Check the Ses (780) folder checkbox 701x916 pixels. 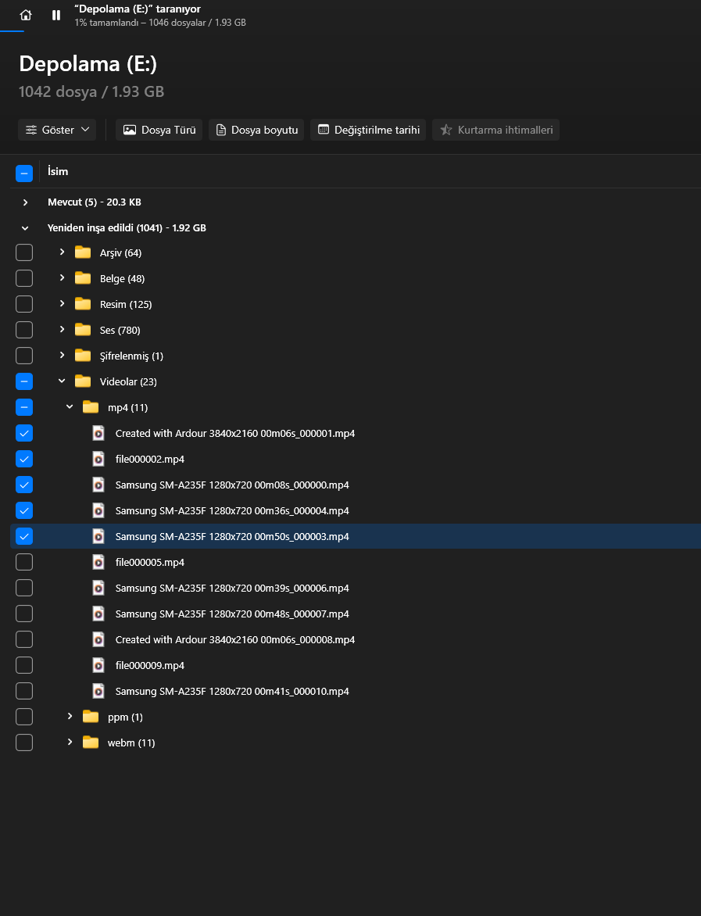[x=24, y=330]
